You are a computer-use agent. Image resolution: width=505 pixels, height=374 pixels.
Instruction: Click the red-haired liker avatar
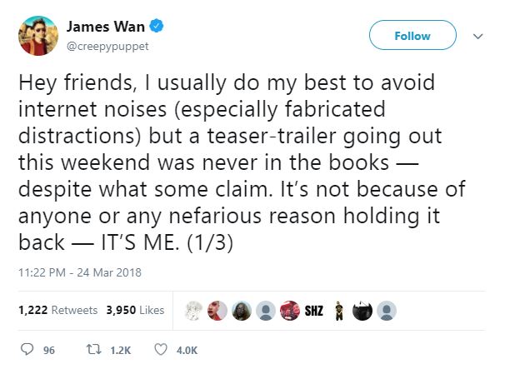click(x=217, y=311)
